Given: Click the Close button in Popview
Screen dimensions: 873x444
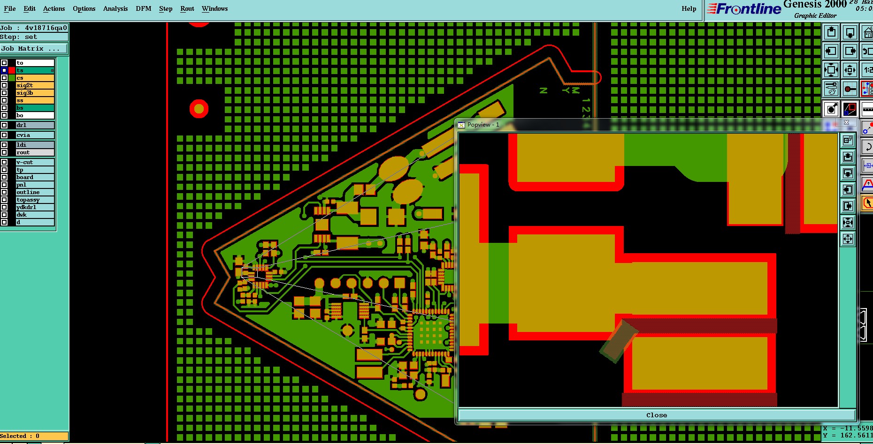Looking at the screenshot, I should click(x=657, y=415).
